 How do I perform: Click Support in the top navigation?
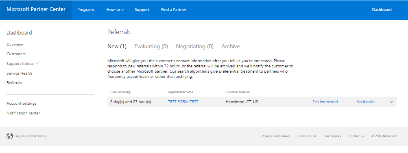(x=142, y=10)
